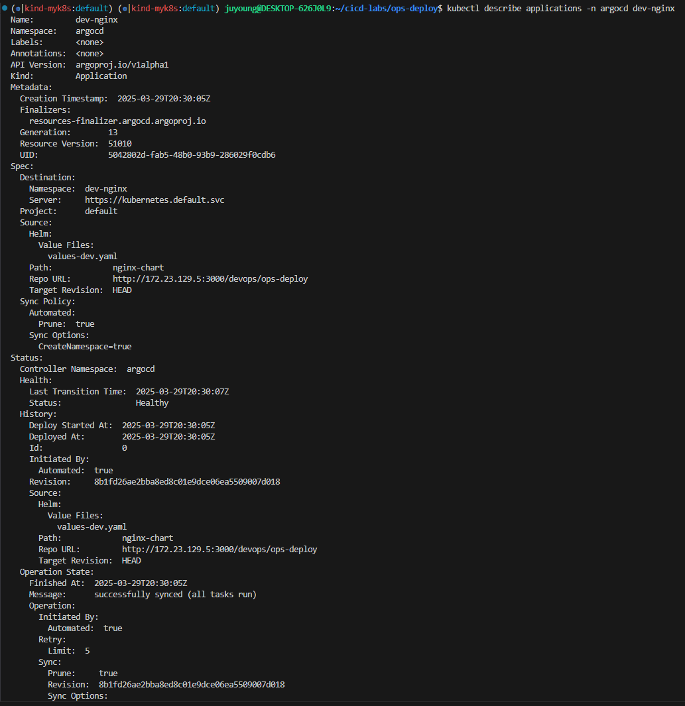Click the https://kubernetes.default.svc server address
The height and width of the screenshot is (706, 685).
tap(155, 200)
